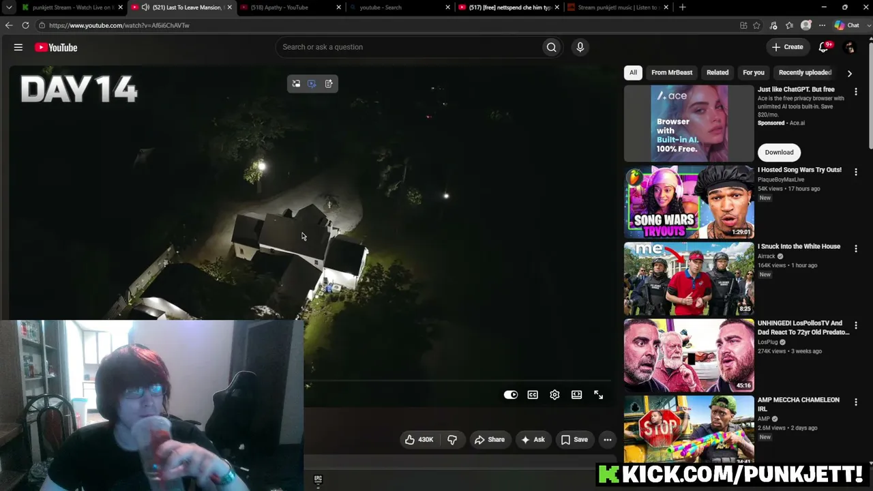Open a new browser tab
This screenshot has width=873, height=491.
[683, 8]
